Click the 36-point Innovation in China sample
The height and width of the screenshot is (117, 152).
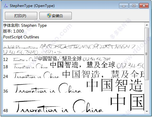pyautogui.click(x=48, y=88)
